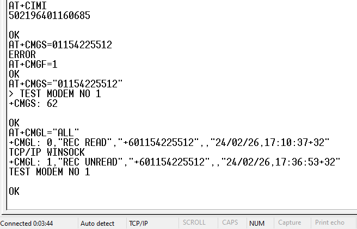The height and width of the screenshot is (229, 357).
Task: Click the Capture status indicator
Action: 290,223
